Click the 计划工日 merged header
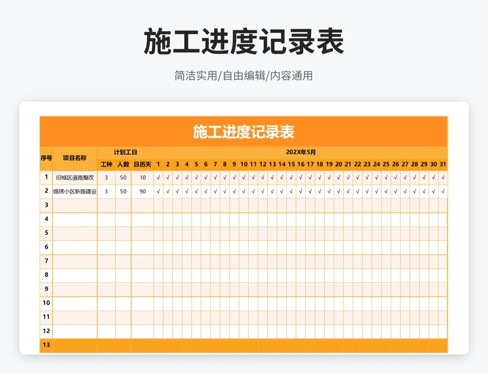Screen dimensions: 488x374 [x=125, y=152]
